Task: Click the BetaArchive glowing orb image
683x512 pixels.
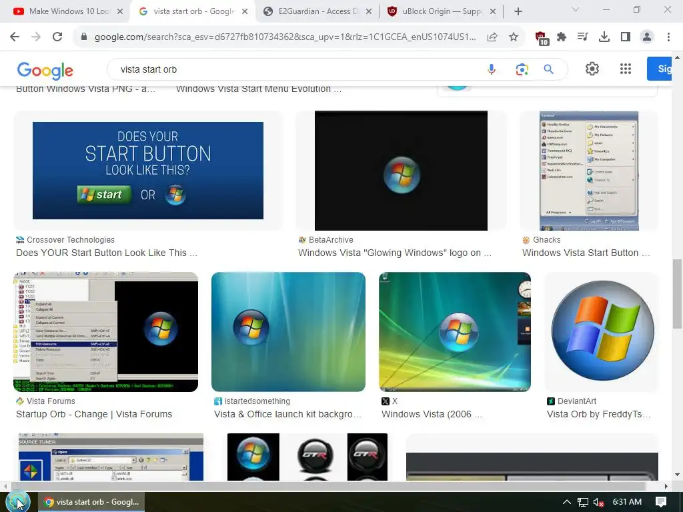Action: click(401, 171)
